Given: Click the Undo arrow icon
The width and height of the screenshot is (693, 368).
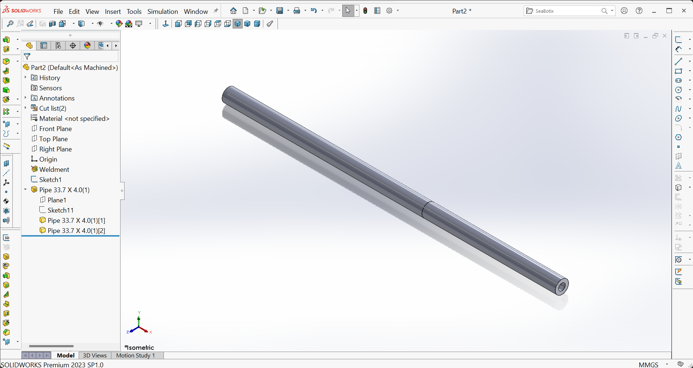Looking at the screenshot, I should coord(314,11).
